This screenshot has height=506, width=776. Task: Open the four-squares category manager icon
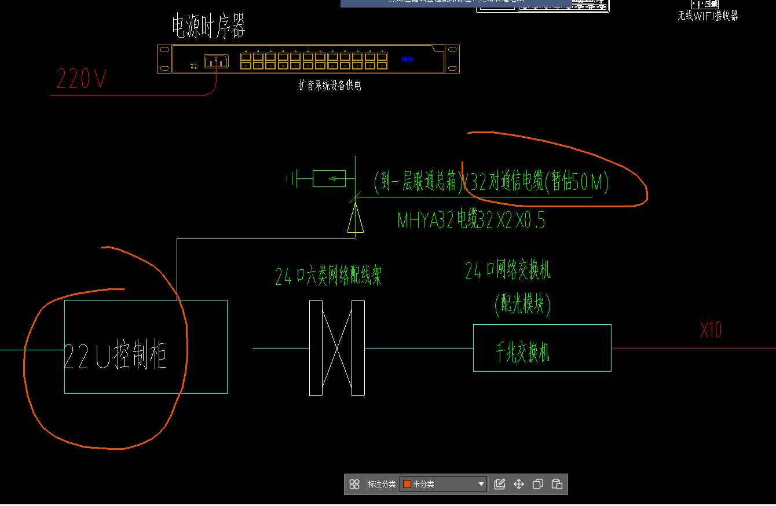click(355, 484)
